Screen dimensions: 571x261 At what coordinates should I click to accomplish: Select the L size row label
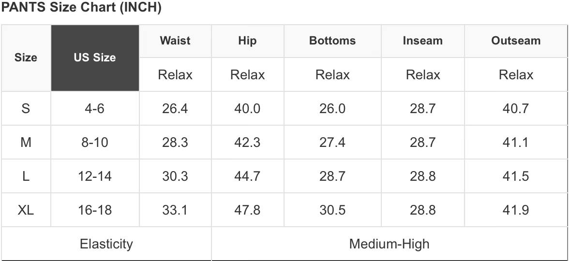pos(26,176)
